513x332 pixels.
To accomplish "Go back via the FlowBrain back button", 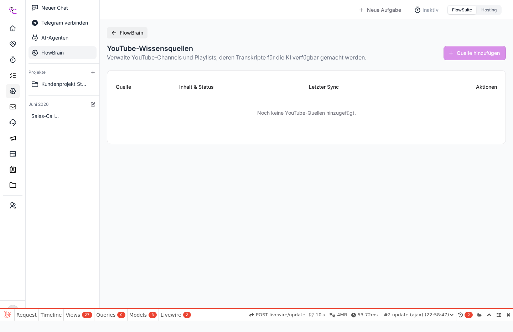I will [127, 33].
